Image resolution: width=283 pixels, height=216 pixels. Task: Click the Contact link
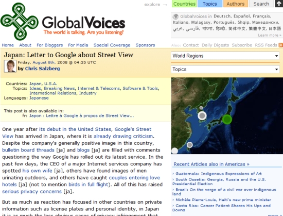coord(191,45)
